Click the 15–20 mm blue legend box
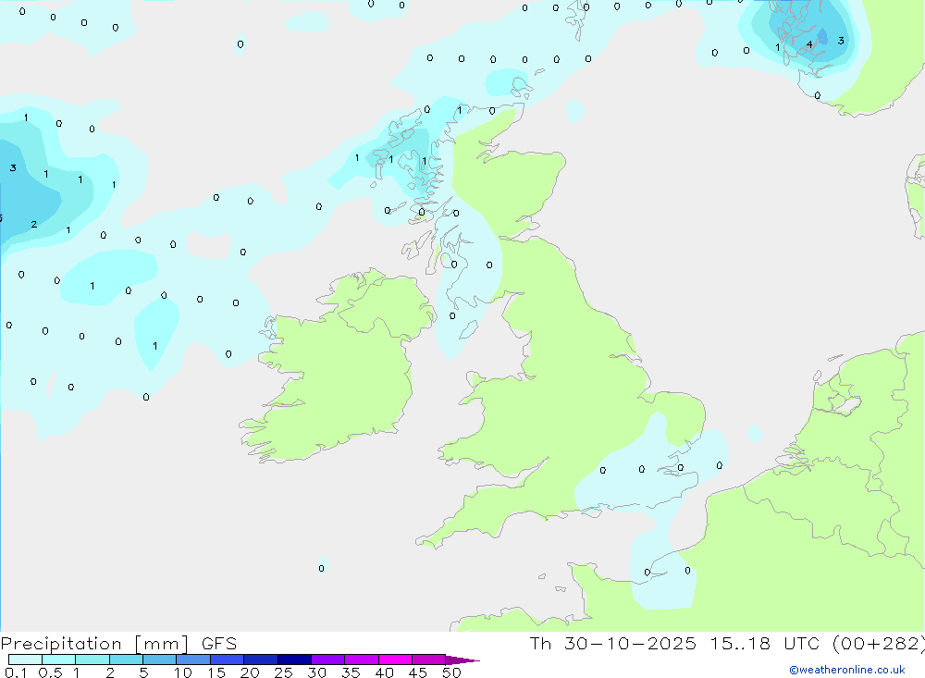The height and width of the screenshot is (678, 925). 227,660
